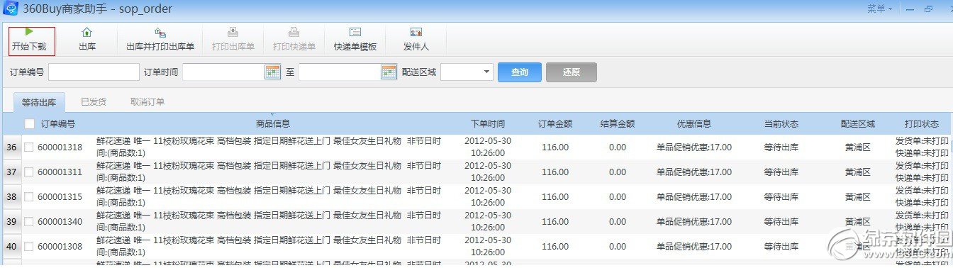
Task: Click the 配送区域 column header
Action: (858, 123)
